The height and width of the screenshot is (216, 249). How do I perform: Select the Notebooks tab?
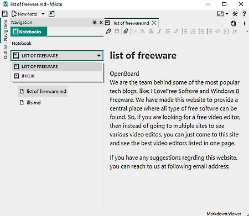(x=29, y=31)
